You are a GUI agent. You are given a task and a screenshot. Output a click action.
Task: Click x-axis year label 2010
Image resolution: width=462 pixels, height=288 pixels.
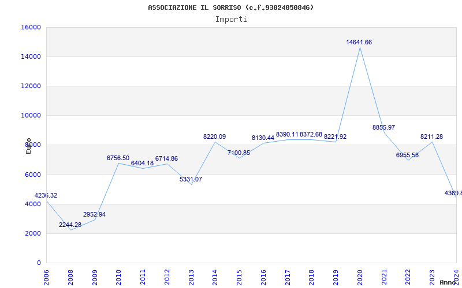[x=119, y=278]
